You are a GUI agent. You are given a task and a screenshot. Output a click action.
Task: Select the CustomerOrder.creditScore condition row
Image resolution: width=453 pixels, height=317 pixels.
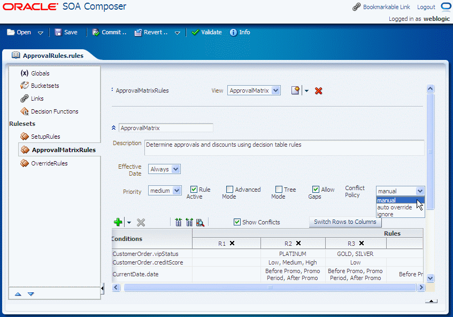click(x=152, y=262)
